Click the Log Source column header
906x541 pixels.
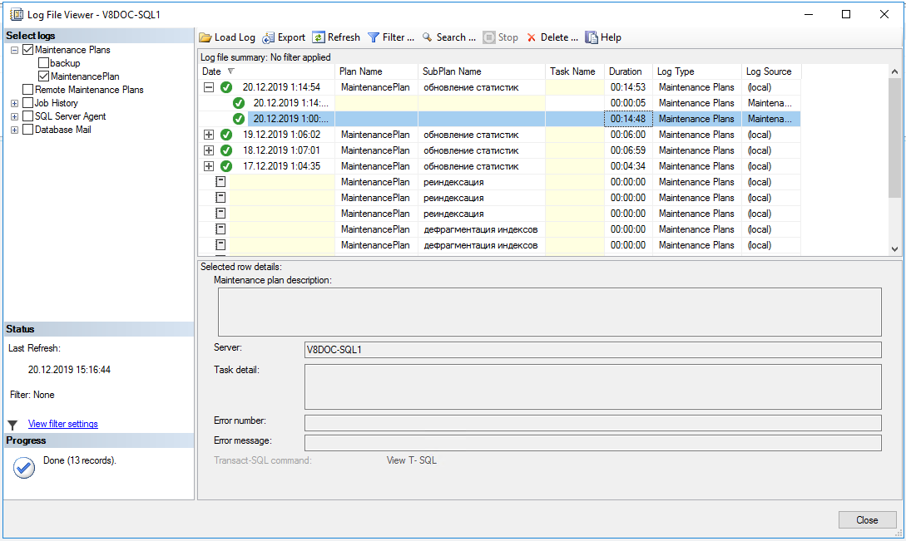[771, 71]
